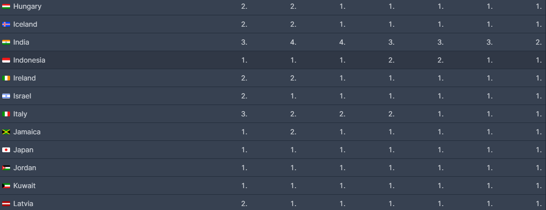
Task: Click the India flag icon
Action: (6, 42)
